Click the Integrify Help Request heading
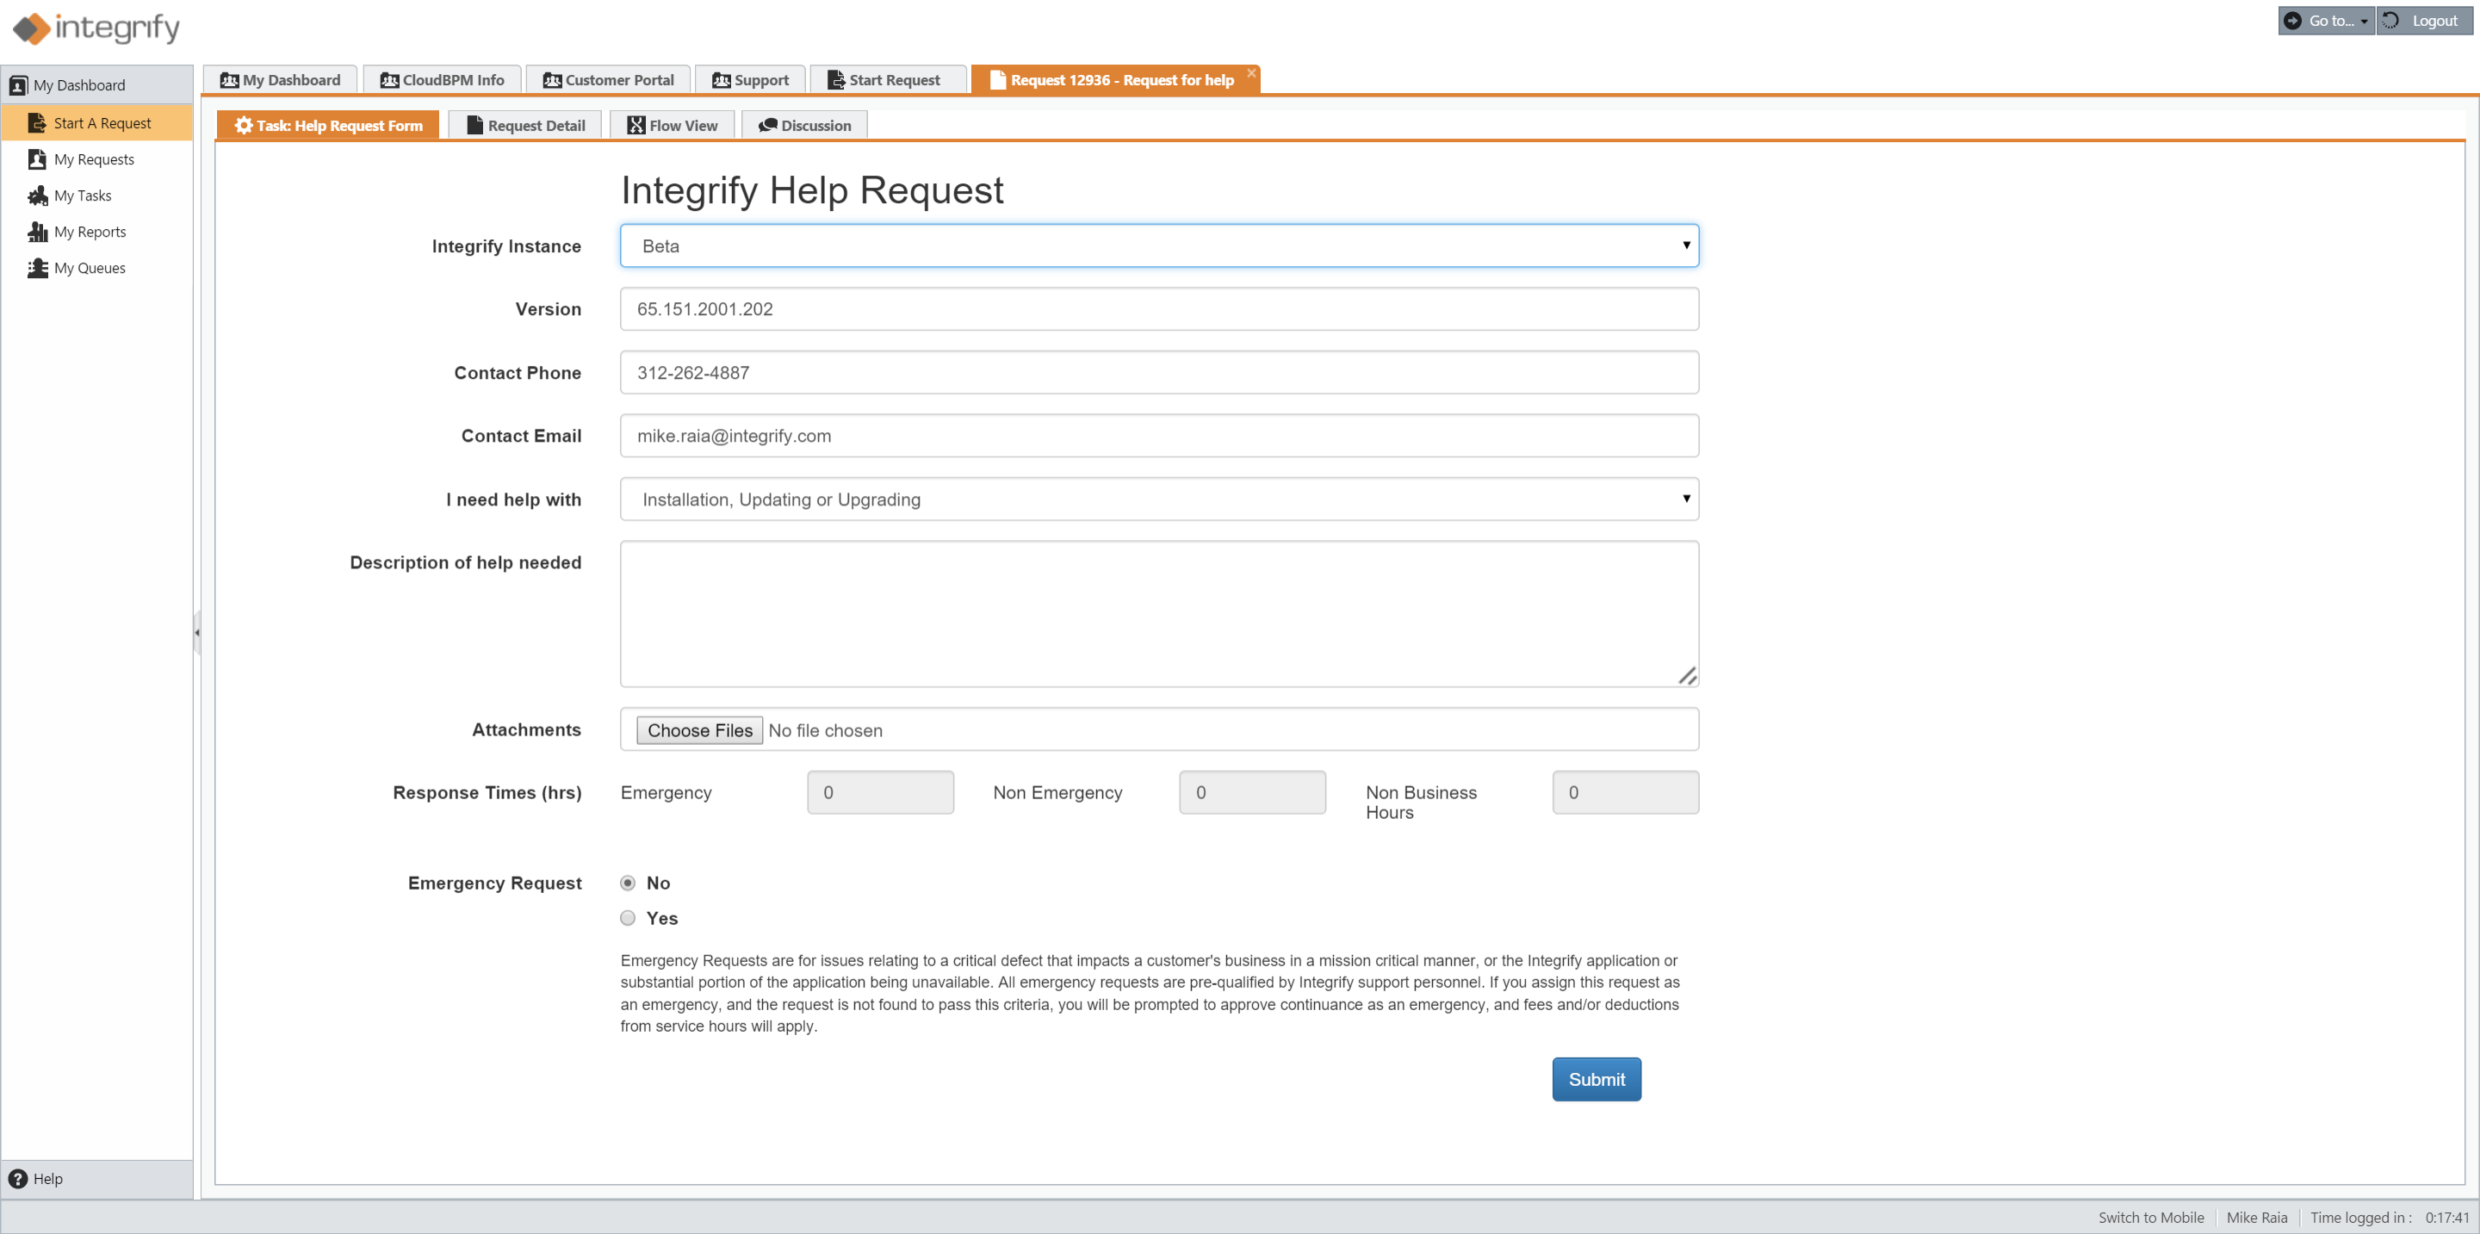 pyautogui.click(x=811, y=189)
